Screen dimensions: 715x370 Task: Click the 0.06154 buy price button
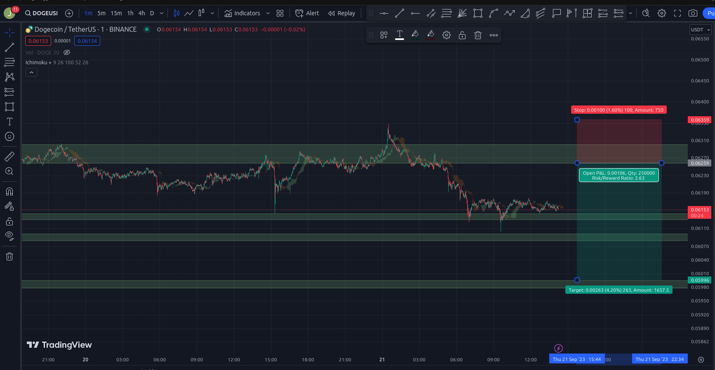coord(87,41)
